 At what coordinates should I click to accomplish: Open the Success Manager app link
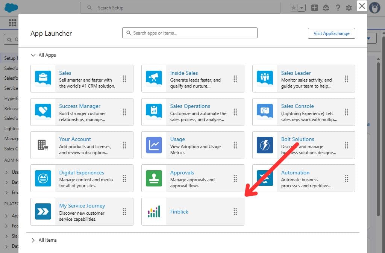pyautogui.click(x=80, y=106)
